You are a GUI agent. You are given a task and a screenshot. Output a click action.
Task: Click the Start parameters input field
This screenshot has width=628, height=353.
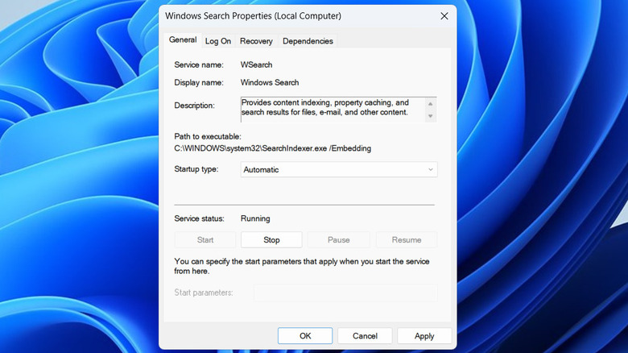[x=345, y=293]
